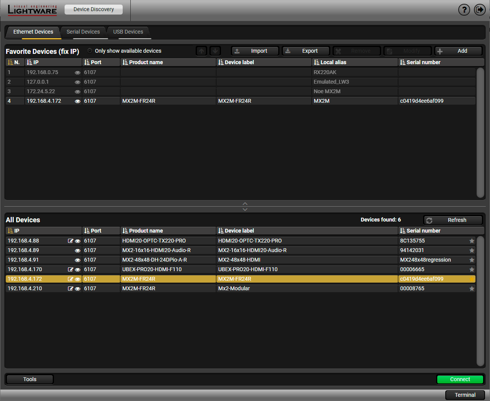The image size is (490, 401).
Task: Click the All Devices vertical scrollbar
Action: point(480,301)
